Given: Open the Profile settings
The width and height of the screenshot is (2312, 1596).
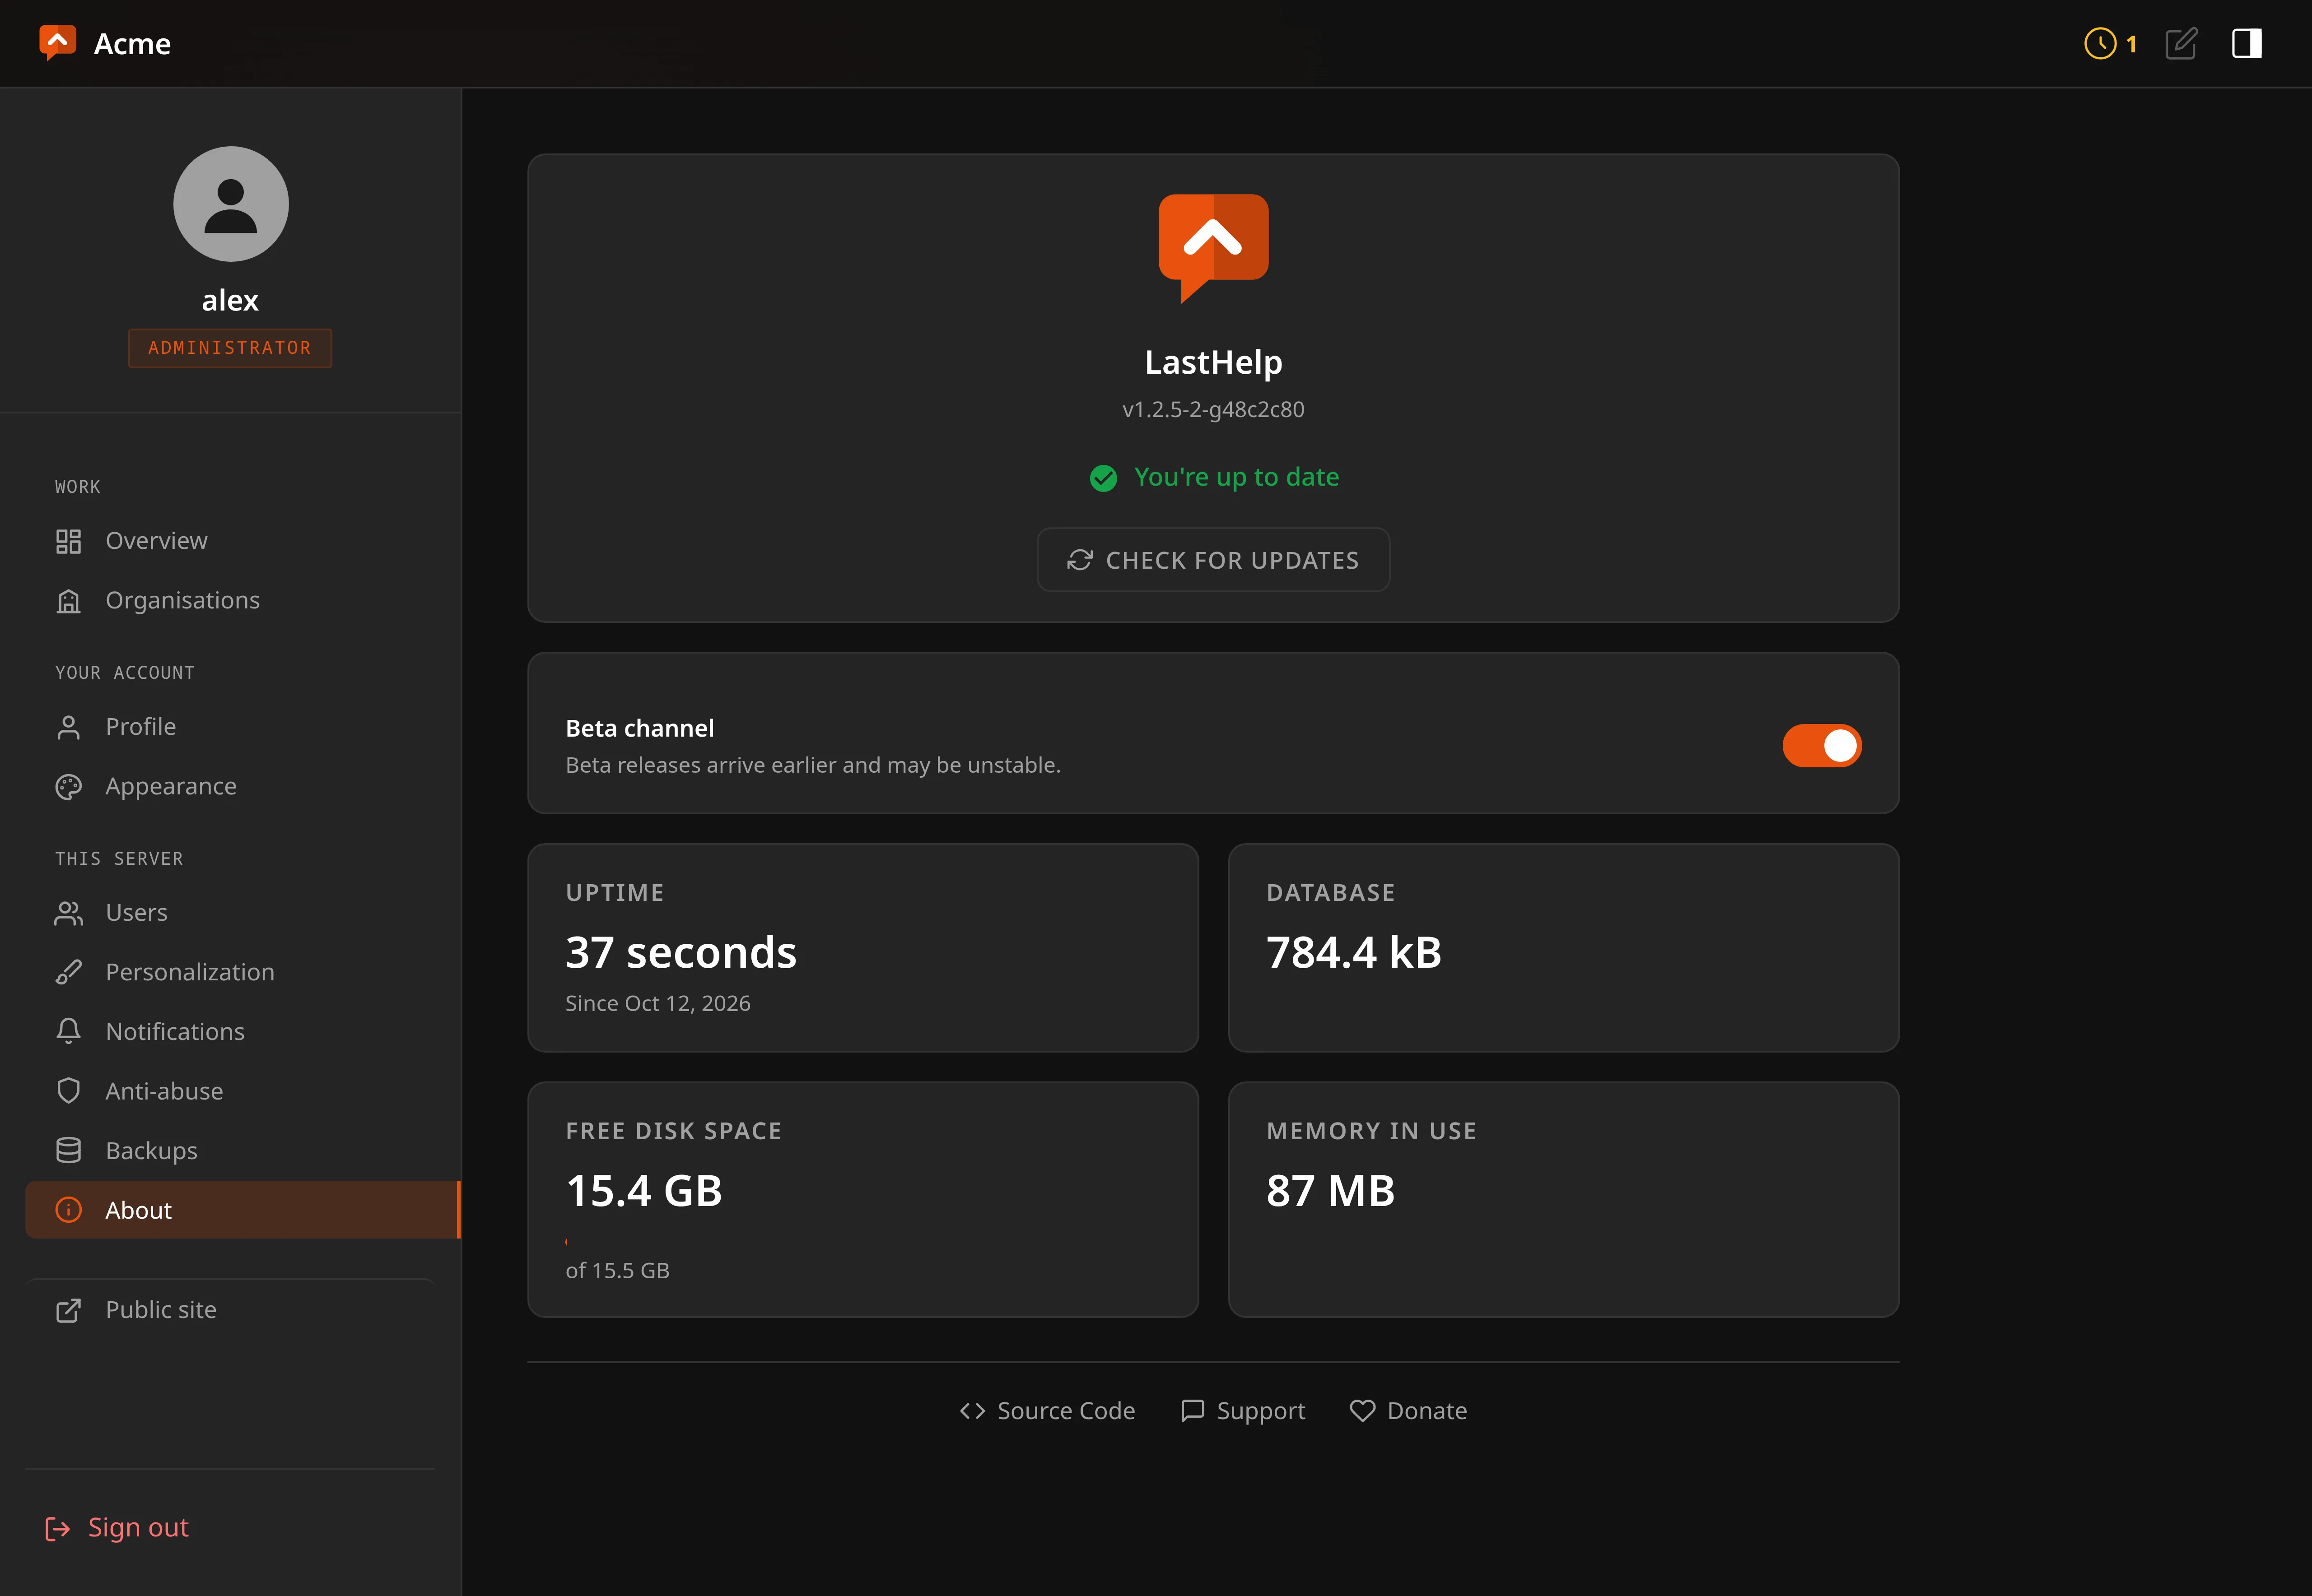Looking at the screenshot, I should pos(242,727).
